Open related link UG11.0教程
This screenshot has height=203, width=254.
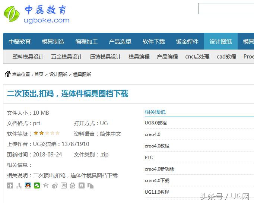point(157,192)
